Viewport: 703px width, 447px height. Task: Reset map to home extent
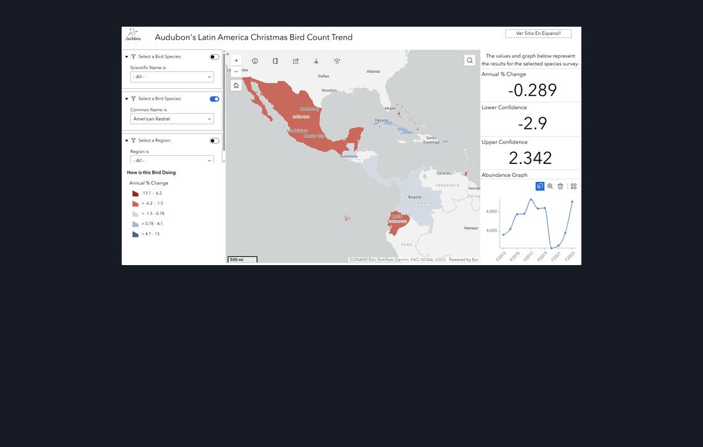236,86
